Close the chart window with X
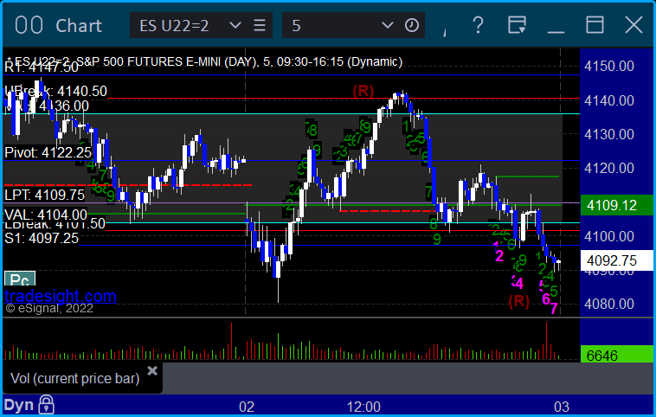 pos(633,25)
